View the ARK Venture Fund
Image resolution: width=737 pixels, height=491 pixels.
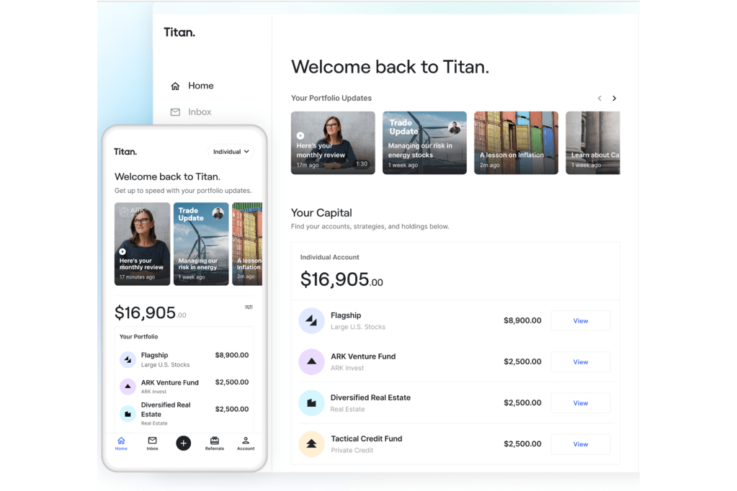581,362
